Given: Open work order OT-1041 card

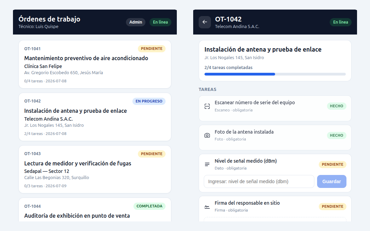Looking at the screenshot, I should click(95, 64).
